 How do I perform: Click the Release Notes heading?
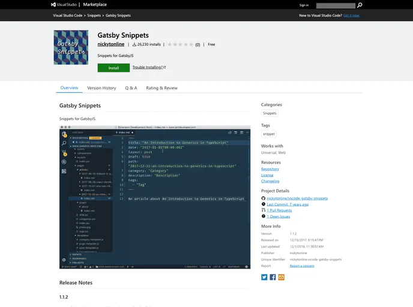coord(76,283)
